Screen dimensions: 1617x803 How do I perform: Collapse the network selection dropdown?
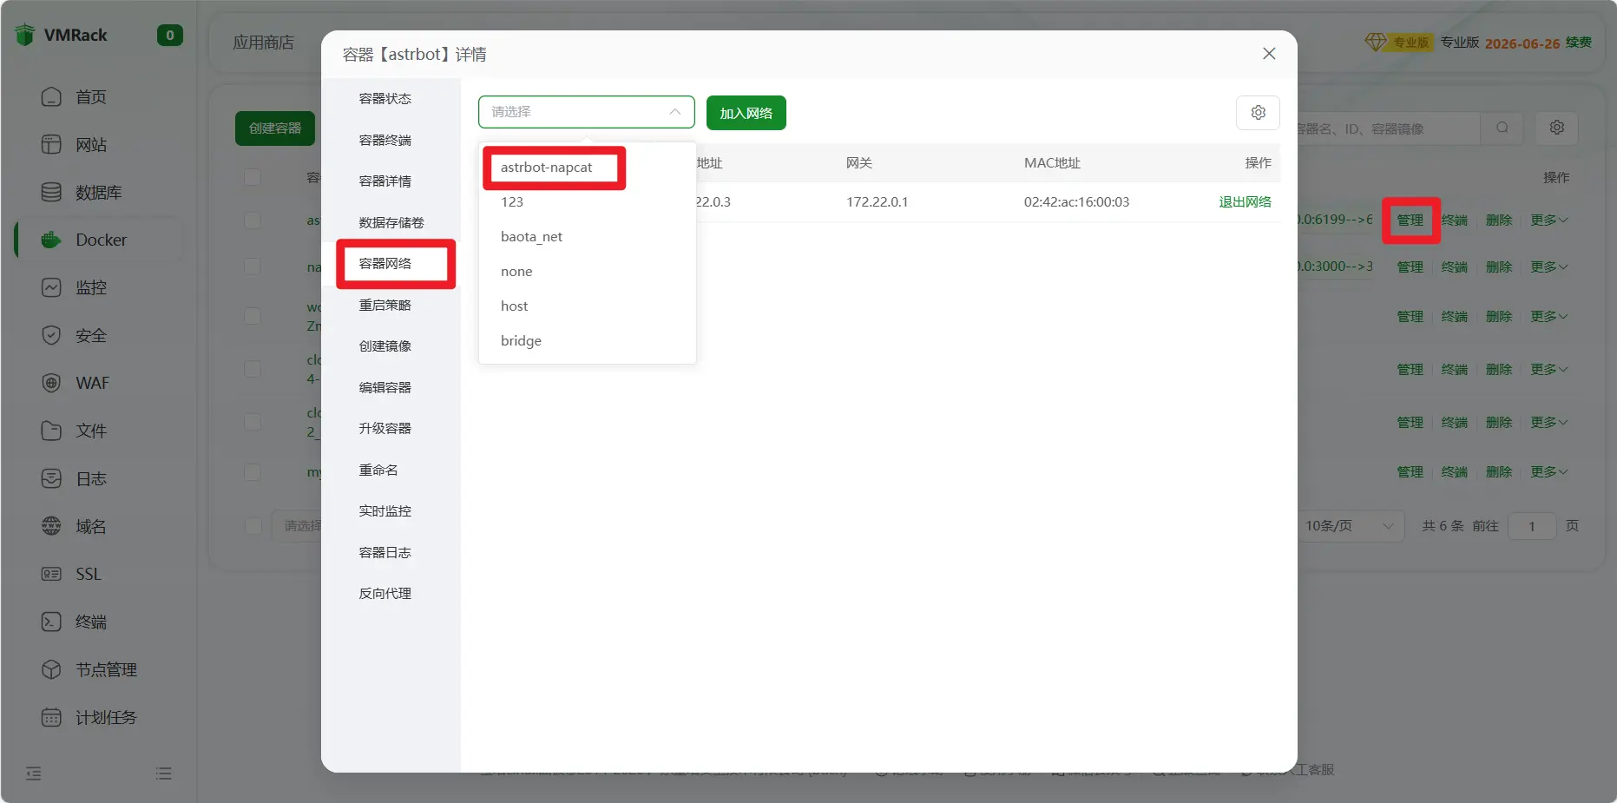coord(674,112)
